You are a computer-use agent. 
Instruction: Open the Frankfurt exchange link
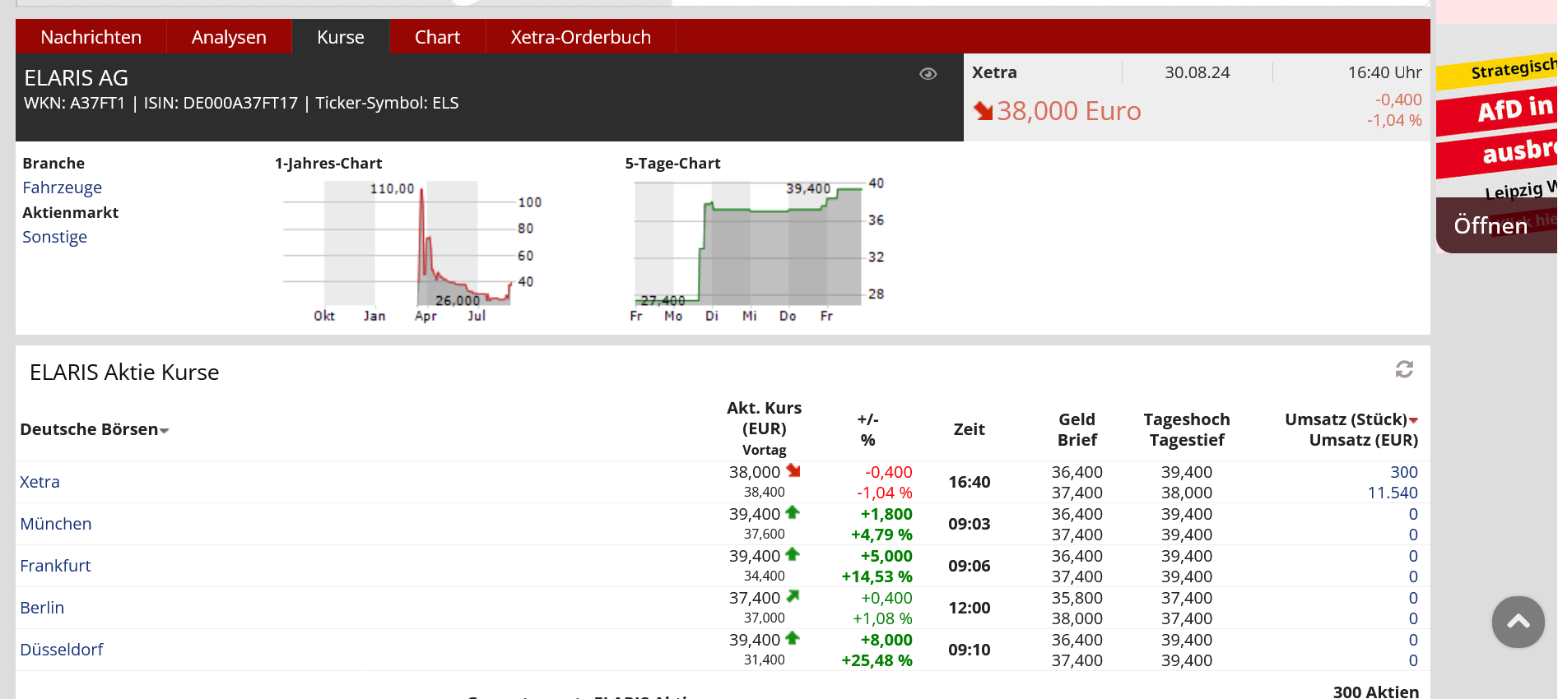pyautogui.click(x=55, y=566)
